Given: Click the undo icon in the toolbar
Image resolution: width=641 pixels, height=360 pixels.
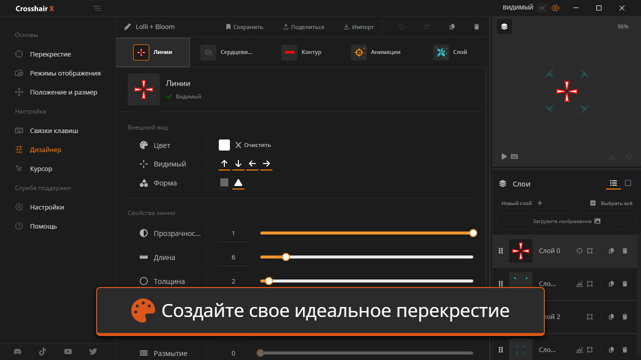Looking at the screenshot, I should [x=401, y=26].
